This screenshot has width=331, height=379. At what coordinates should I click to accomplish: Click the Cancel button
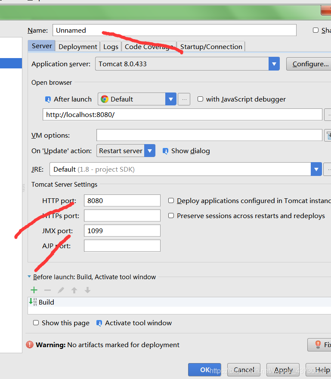[x=244, y=370]
